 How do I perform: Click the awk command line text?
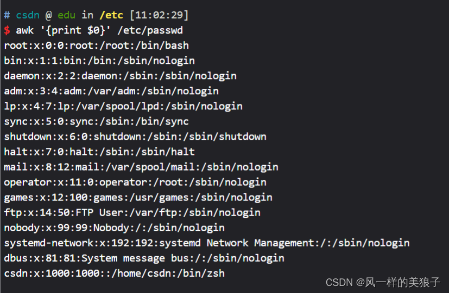pyautogui.click(x=103, y=30)
